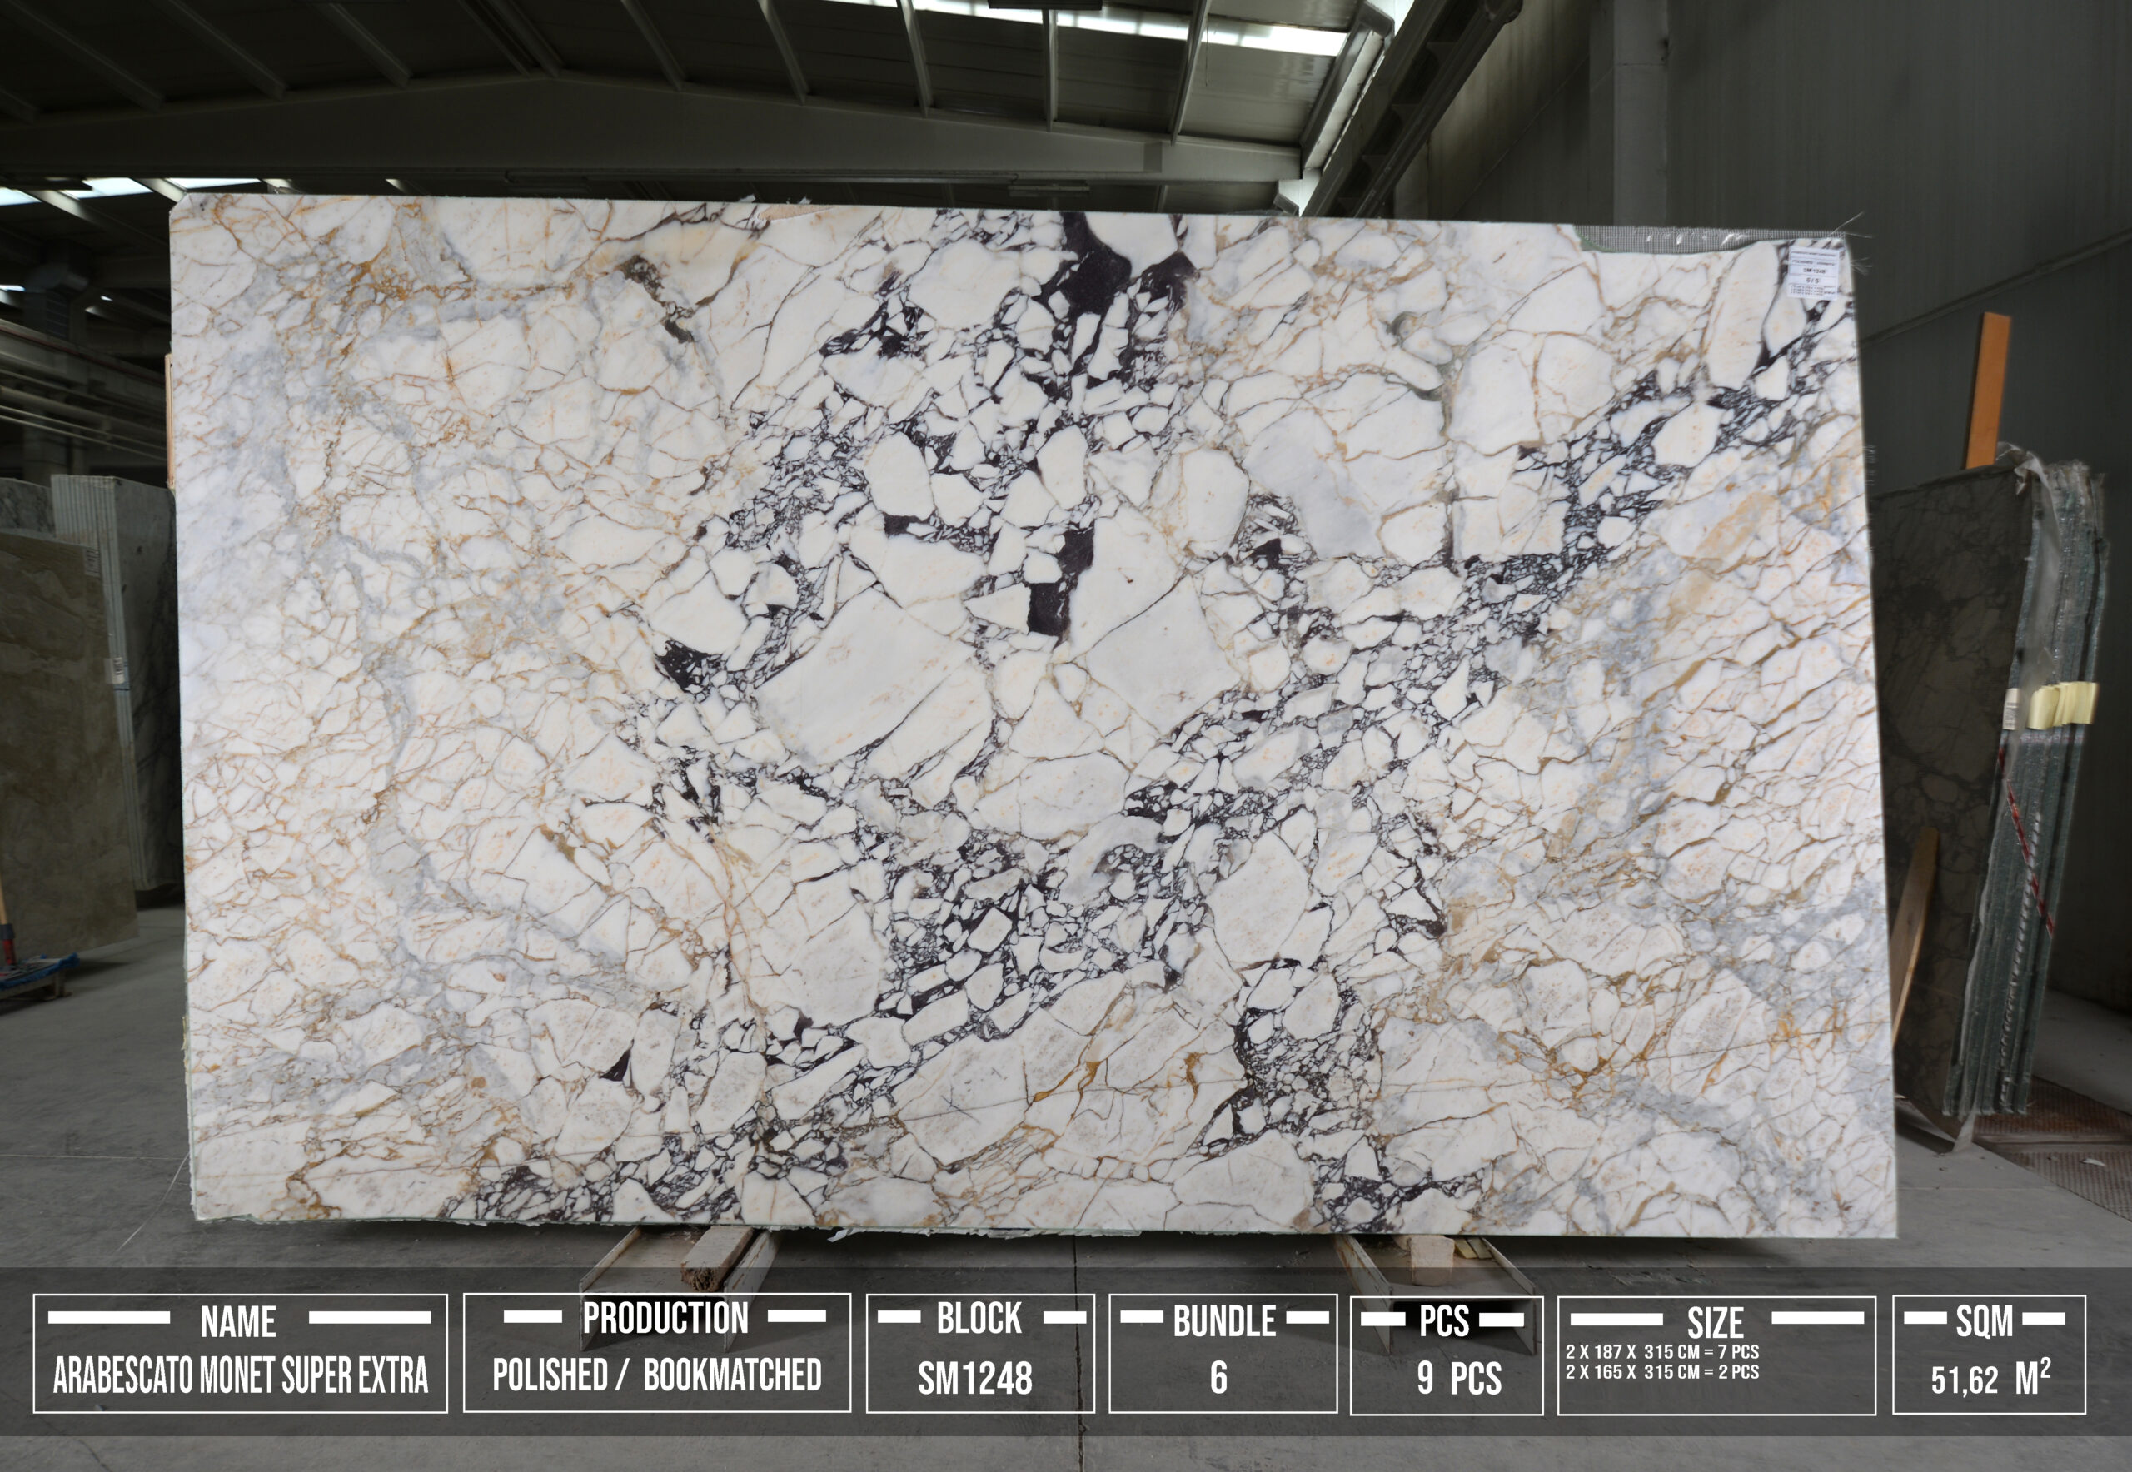2132x1472 pixels.
Task: Click the NAME header label
Action: point(238,1321)
